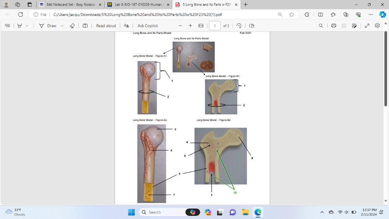Open the PDF table of contents
The image size is (389, 219).
(7, 26)
